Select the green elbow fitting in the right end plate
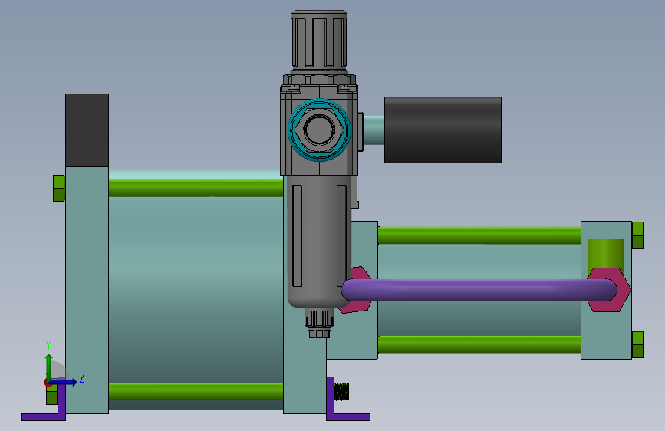Viewport: 665px width, 431px height. pyautogui.click(x=606, y=253)
